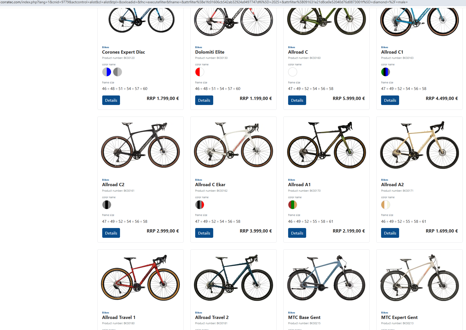Open Details for Allroad A2
The image size is (466, 330).
click(x=390, y=233)
